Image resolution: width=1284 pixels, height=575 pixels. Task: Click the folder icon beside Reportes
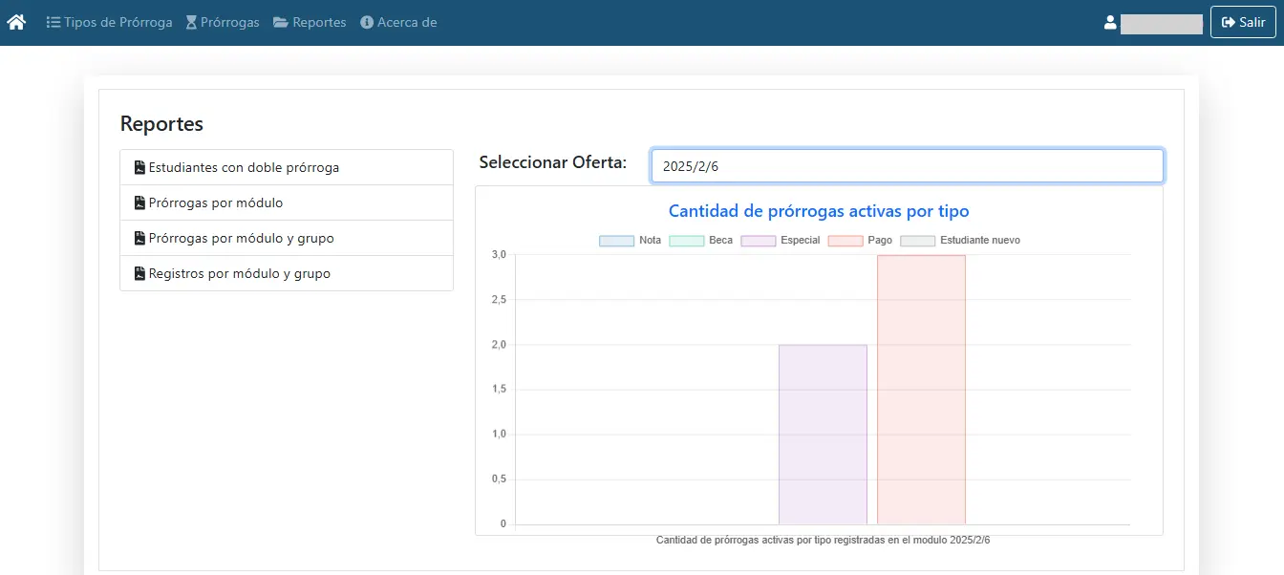[281, 22]
